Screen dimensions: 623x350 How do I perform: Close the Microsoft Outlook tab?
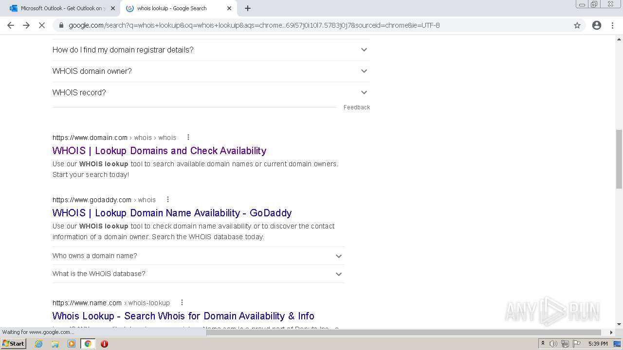tap(113, 8)
